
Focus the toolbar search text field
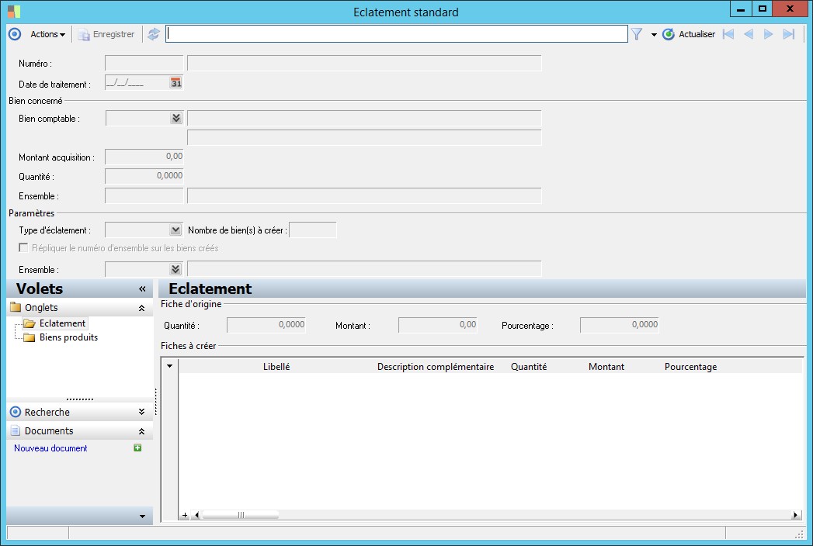coord(397,34)
